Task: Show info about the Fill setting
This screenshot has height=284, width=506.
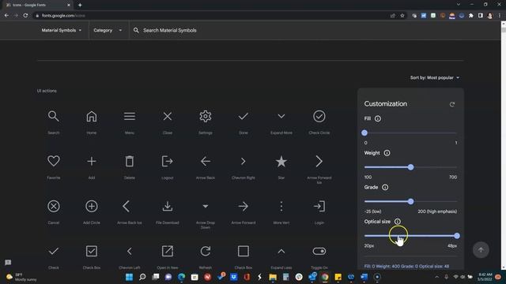Action: 378,119
